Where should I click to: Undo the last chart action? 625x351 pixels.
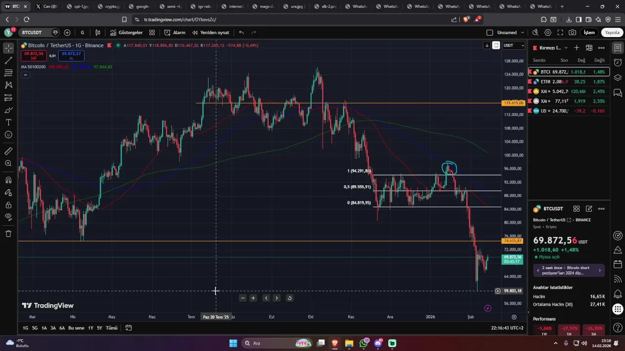pyautogui.click(x=241, y=33)
